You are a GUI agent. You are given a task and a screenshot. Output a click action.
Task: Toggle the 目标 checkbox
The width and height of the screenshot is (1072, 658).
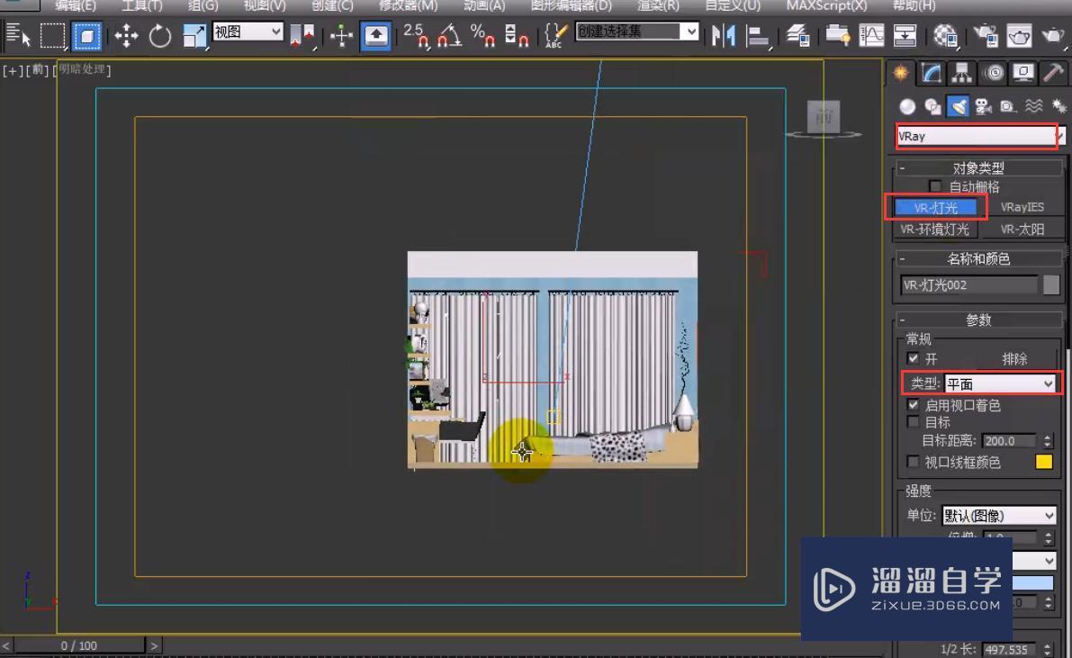click(x=914, y=421)
